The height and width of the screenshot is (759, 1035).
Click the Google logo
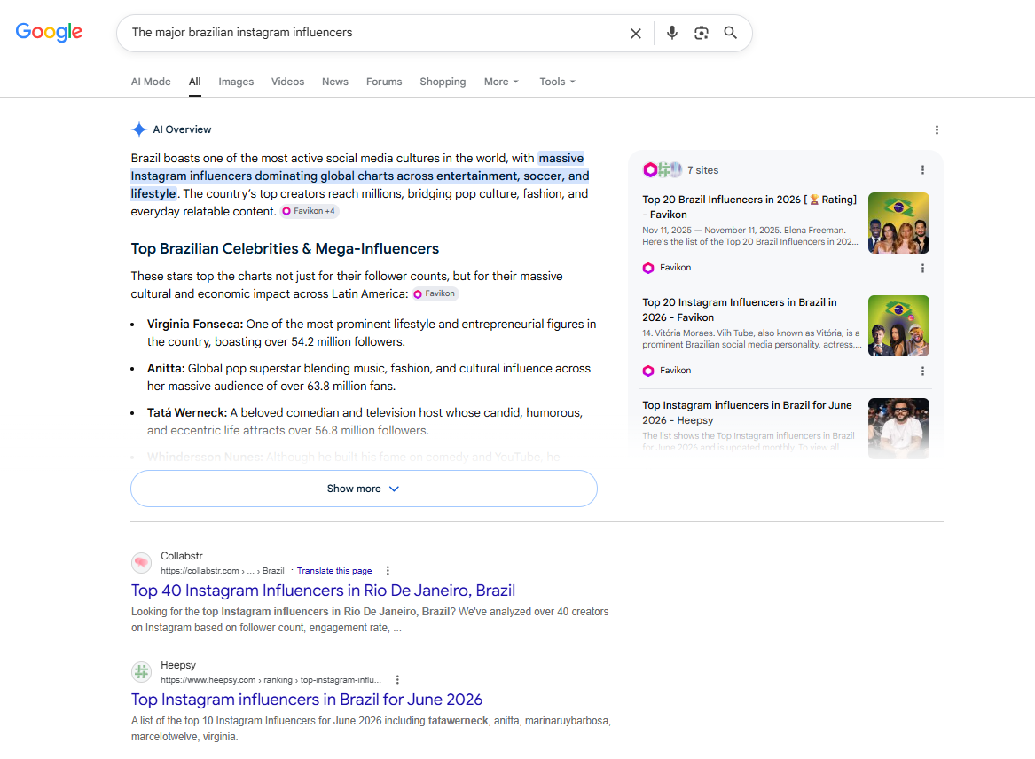click(49, 32)
